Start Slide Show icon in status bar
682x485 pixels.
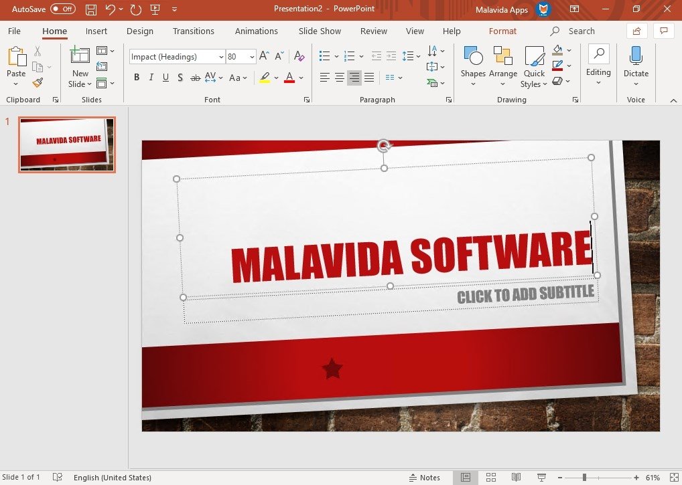click(x=541, y=477)
